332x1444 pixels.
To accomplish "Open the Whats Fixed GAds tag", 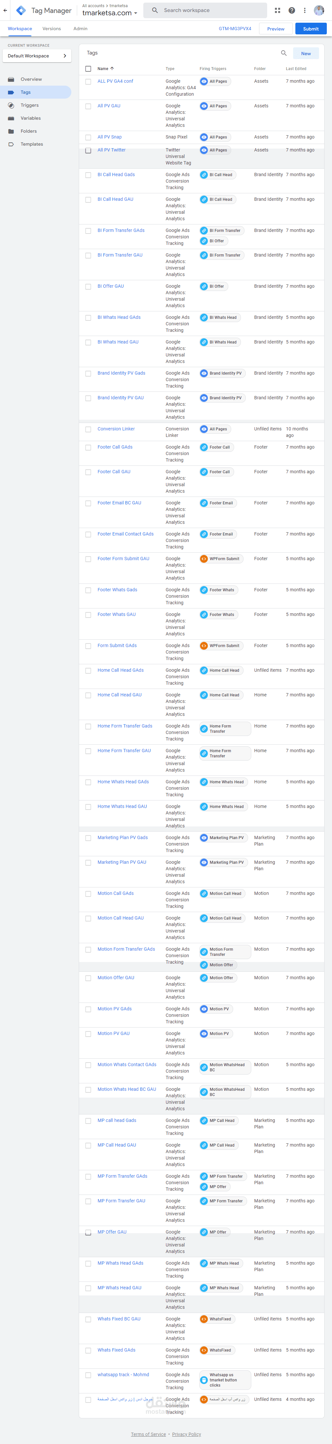I will [x=116, y=1350].
